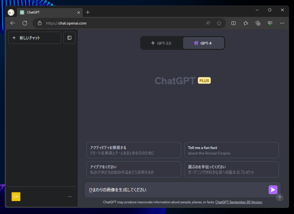
Task: Collapse the ChatGPT sidebar
Action: (x=69, y=38)
